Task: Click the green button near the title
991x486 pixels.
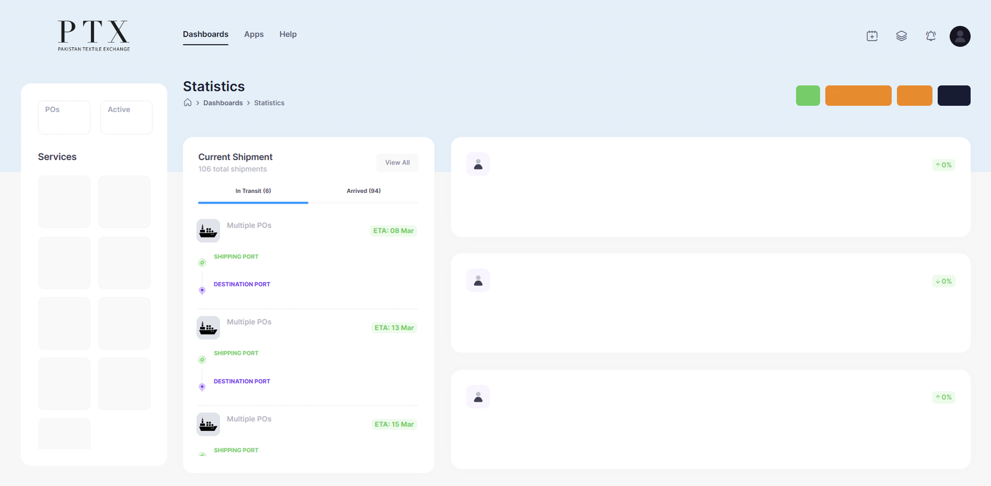Action: [808, 96]
